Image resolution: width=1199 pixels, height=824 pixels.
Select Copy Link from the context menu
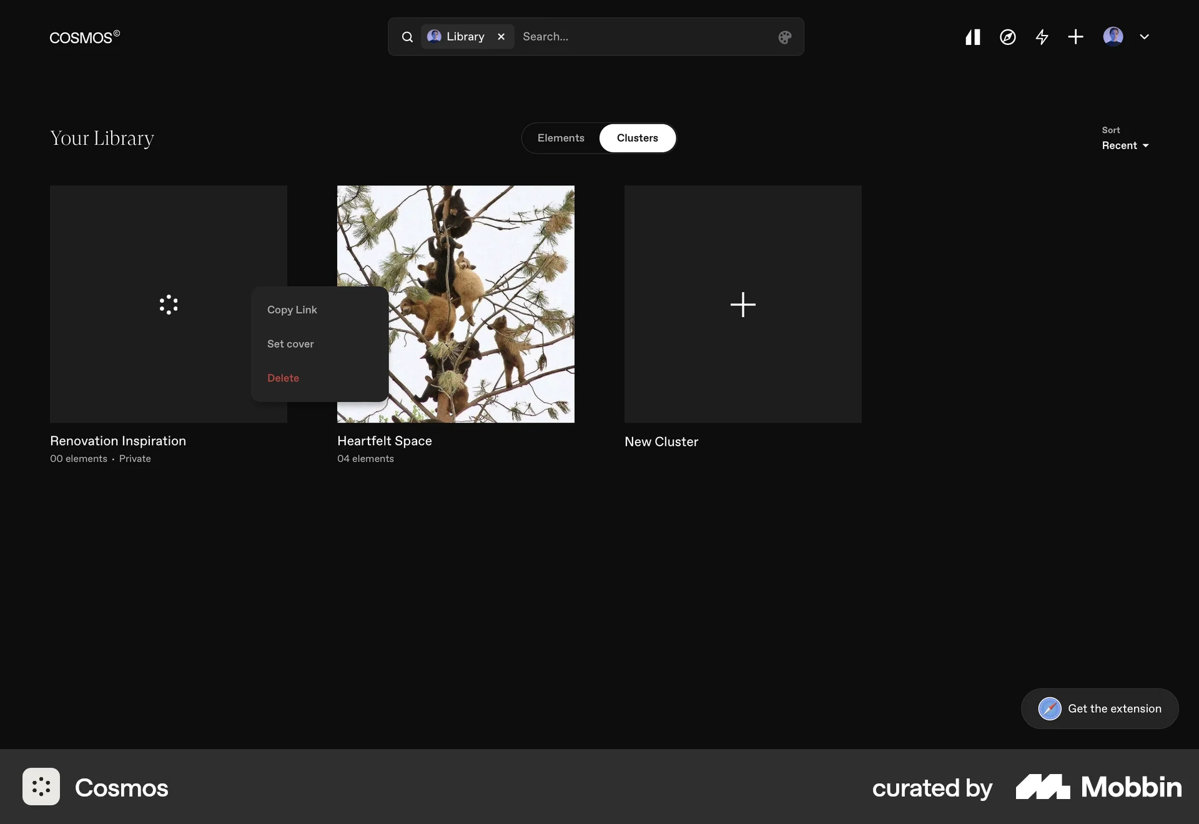[x=292, y=310]
